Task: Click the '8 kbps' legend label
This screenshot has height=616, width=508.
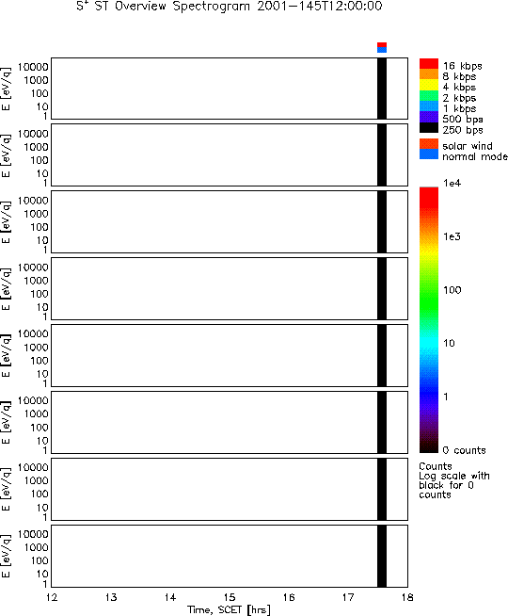Action: pyautogui.click(x=459, y=76)
